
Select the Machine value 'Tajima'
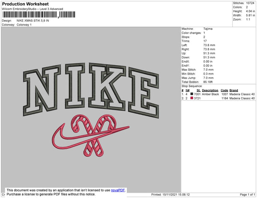pos(208,29)
